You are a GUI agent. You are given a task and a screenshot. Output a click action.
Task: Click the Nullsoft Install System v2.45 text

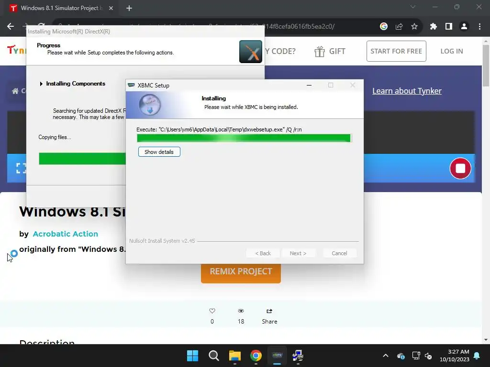(162, 241)
